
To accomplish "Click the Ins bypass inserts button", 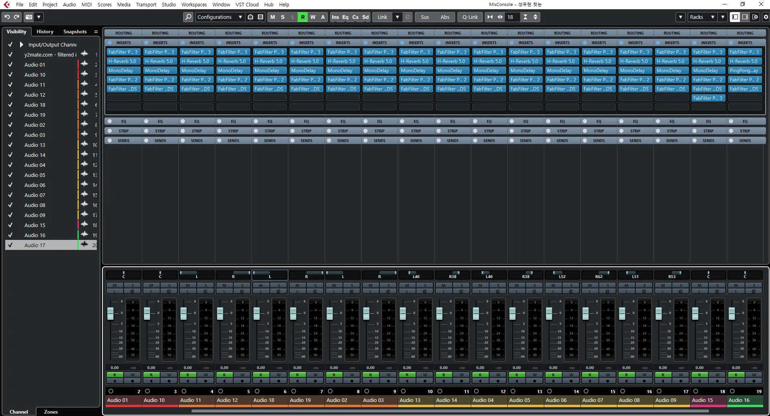I will click(x=335, y=17).
